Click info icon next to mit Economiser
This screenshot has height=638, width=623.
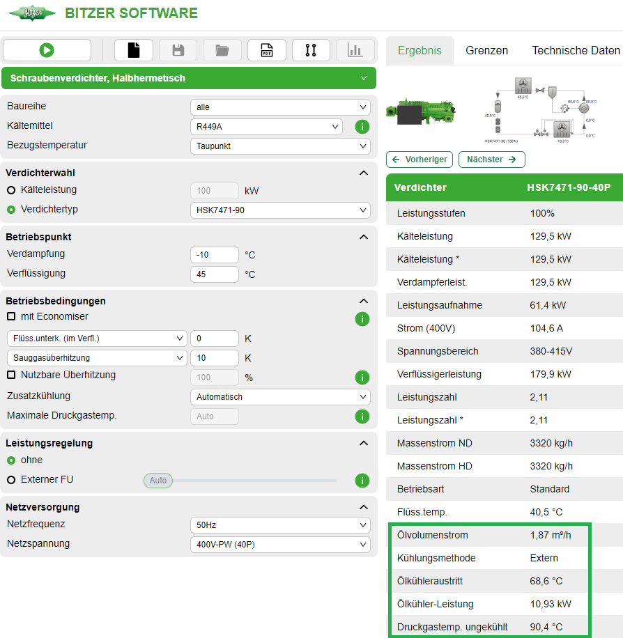coord(362,319)
